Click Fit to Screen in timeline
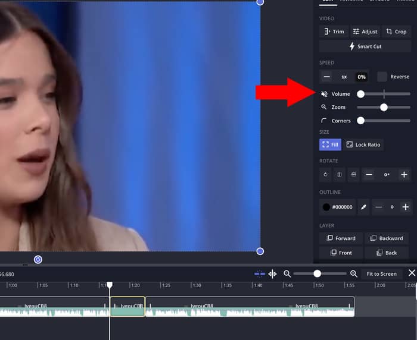The height and width of the screenshot is (340, 417). pos(381,274)
